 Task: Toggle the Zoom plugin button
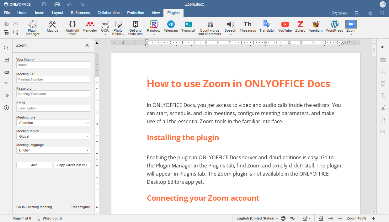click(351, 24)
